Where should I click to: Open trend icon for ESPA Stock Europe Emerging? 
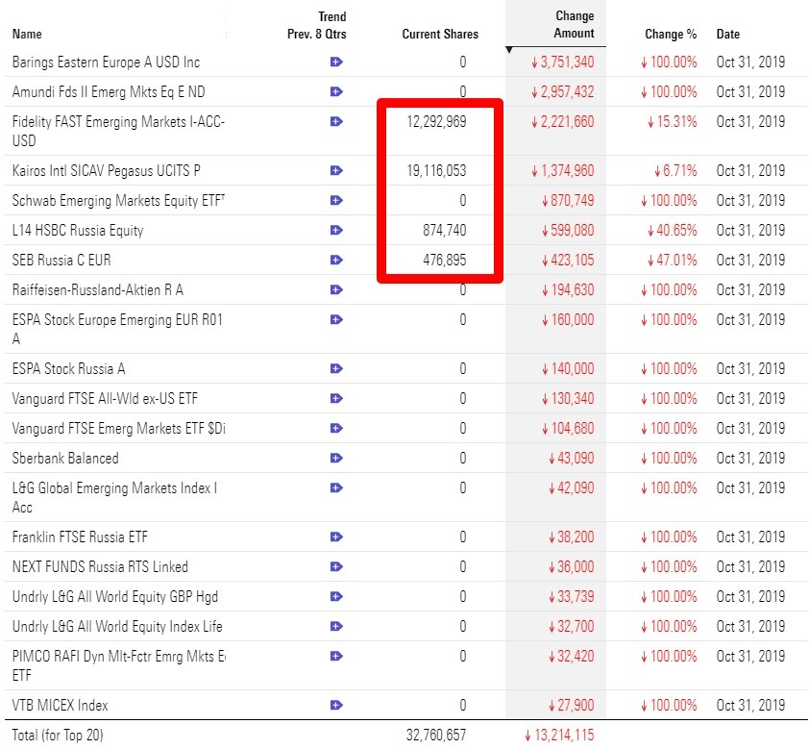coord(336,320)
